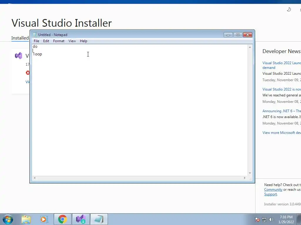
Task: Click the Installer version text
Action: 282,204
